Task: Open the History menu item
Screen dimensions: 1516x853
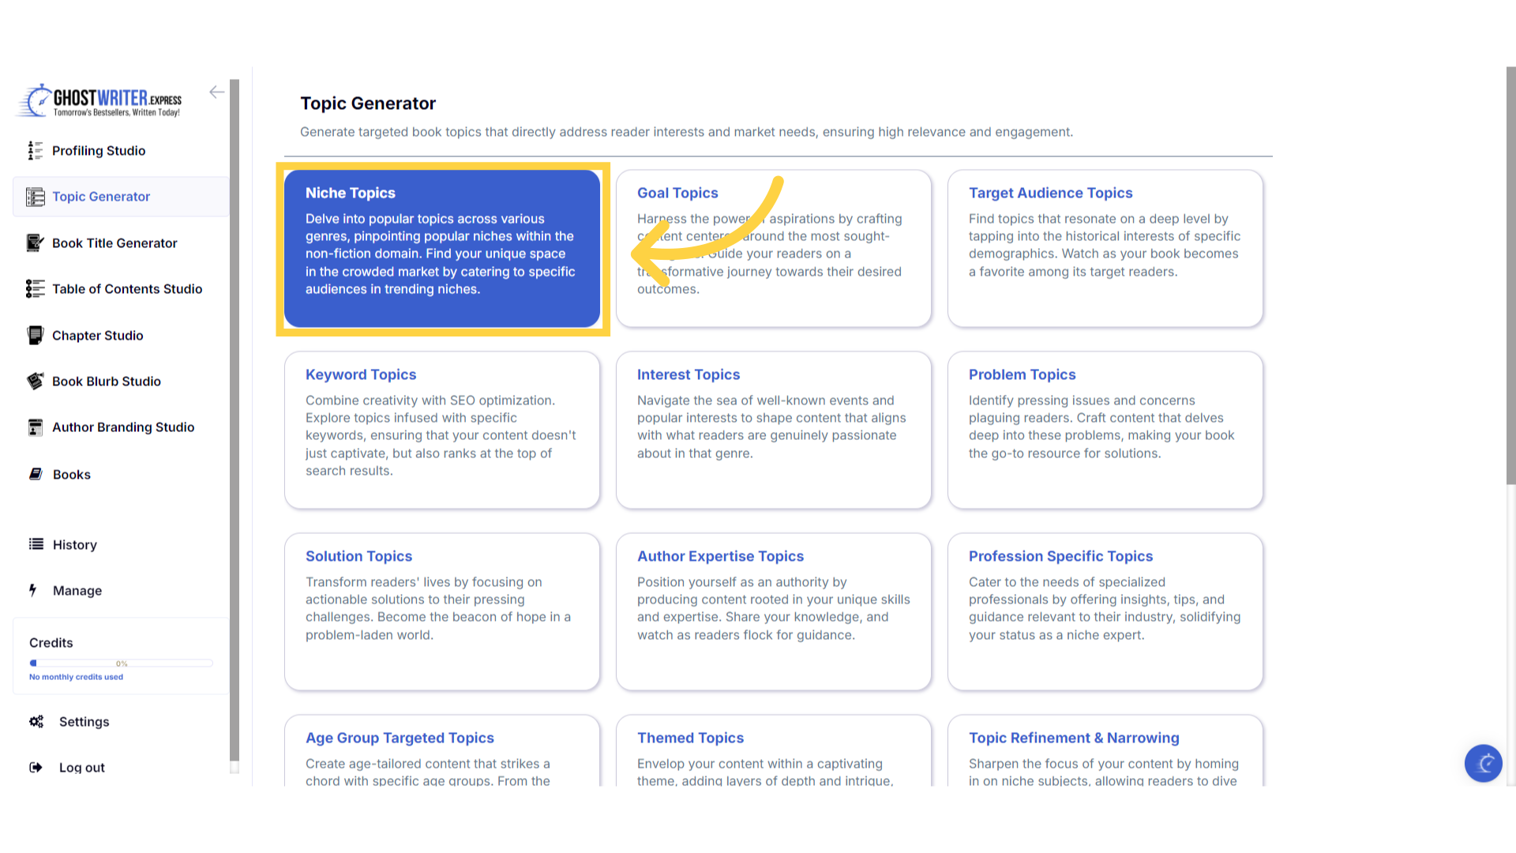Action: pyautogui.click(x=74, y=544)
